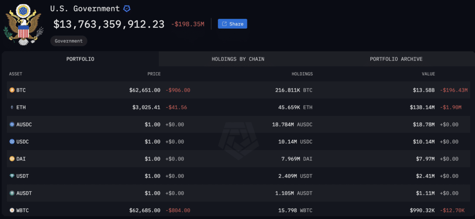Share the U.S. Government portfolio

coord(232,24)
